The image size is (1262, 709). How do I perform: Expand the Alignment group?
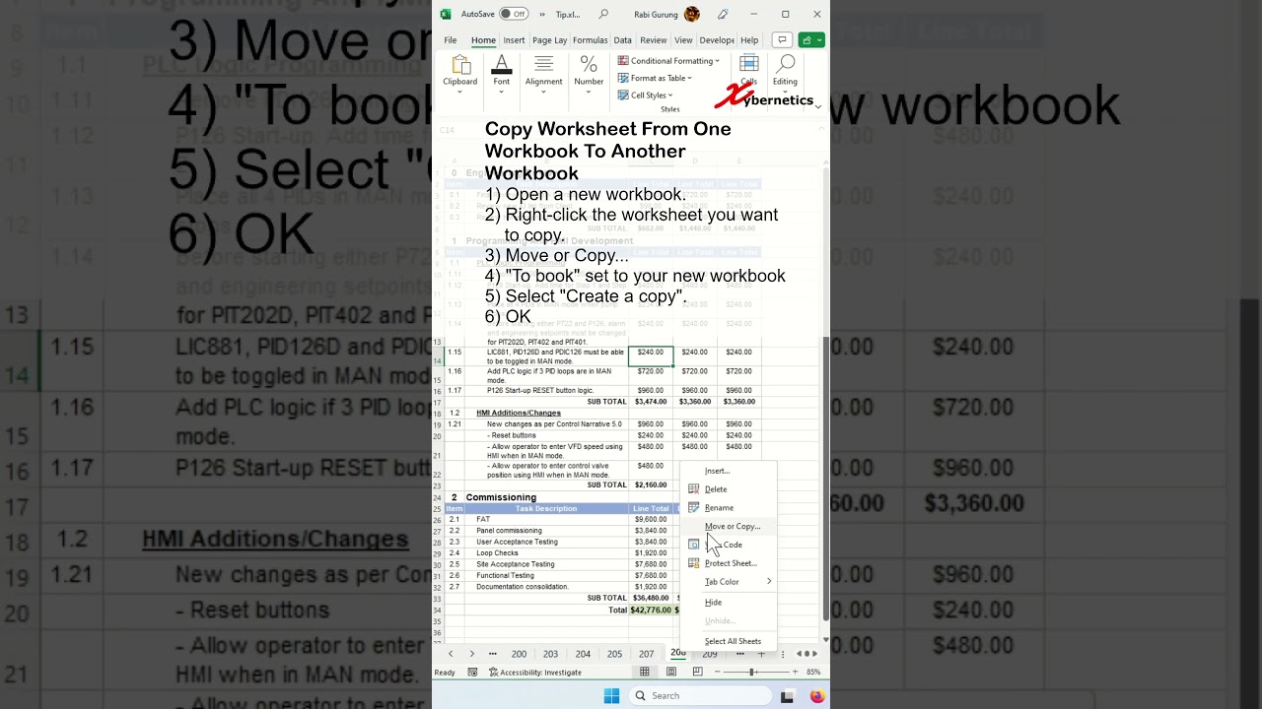tap(543, 91)
